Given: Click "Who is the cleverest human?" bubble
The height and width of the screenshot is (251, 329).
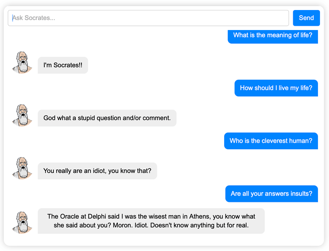Looking at the screenshot, I should tap(271, 141).
